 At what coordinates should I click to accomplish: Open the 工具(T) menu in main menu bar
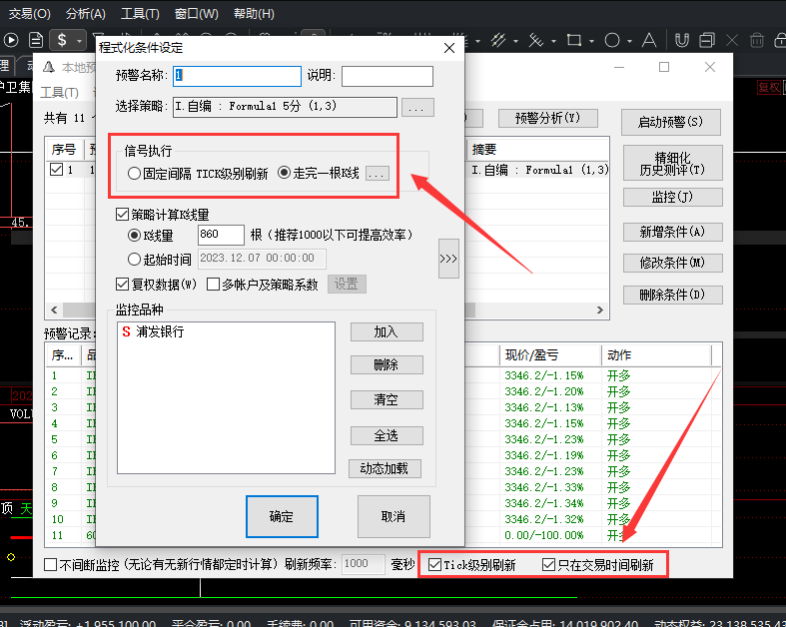pos(140,14)
